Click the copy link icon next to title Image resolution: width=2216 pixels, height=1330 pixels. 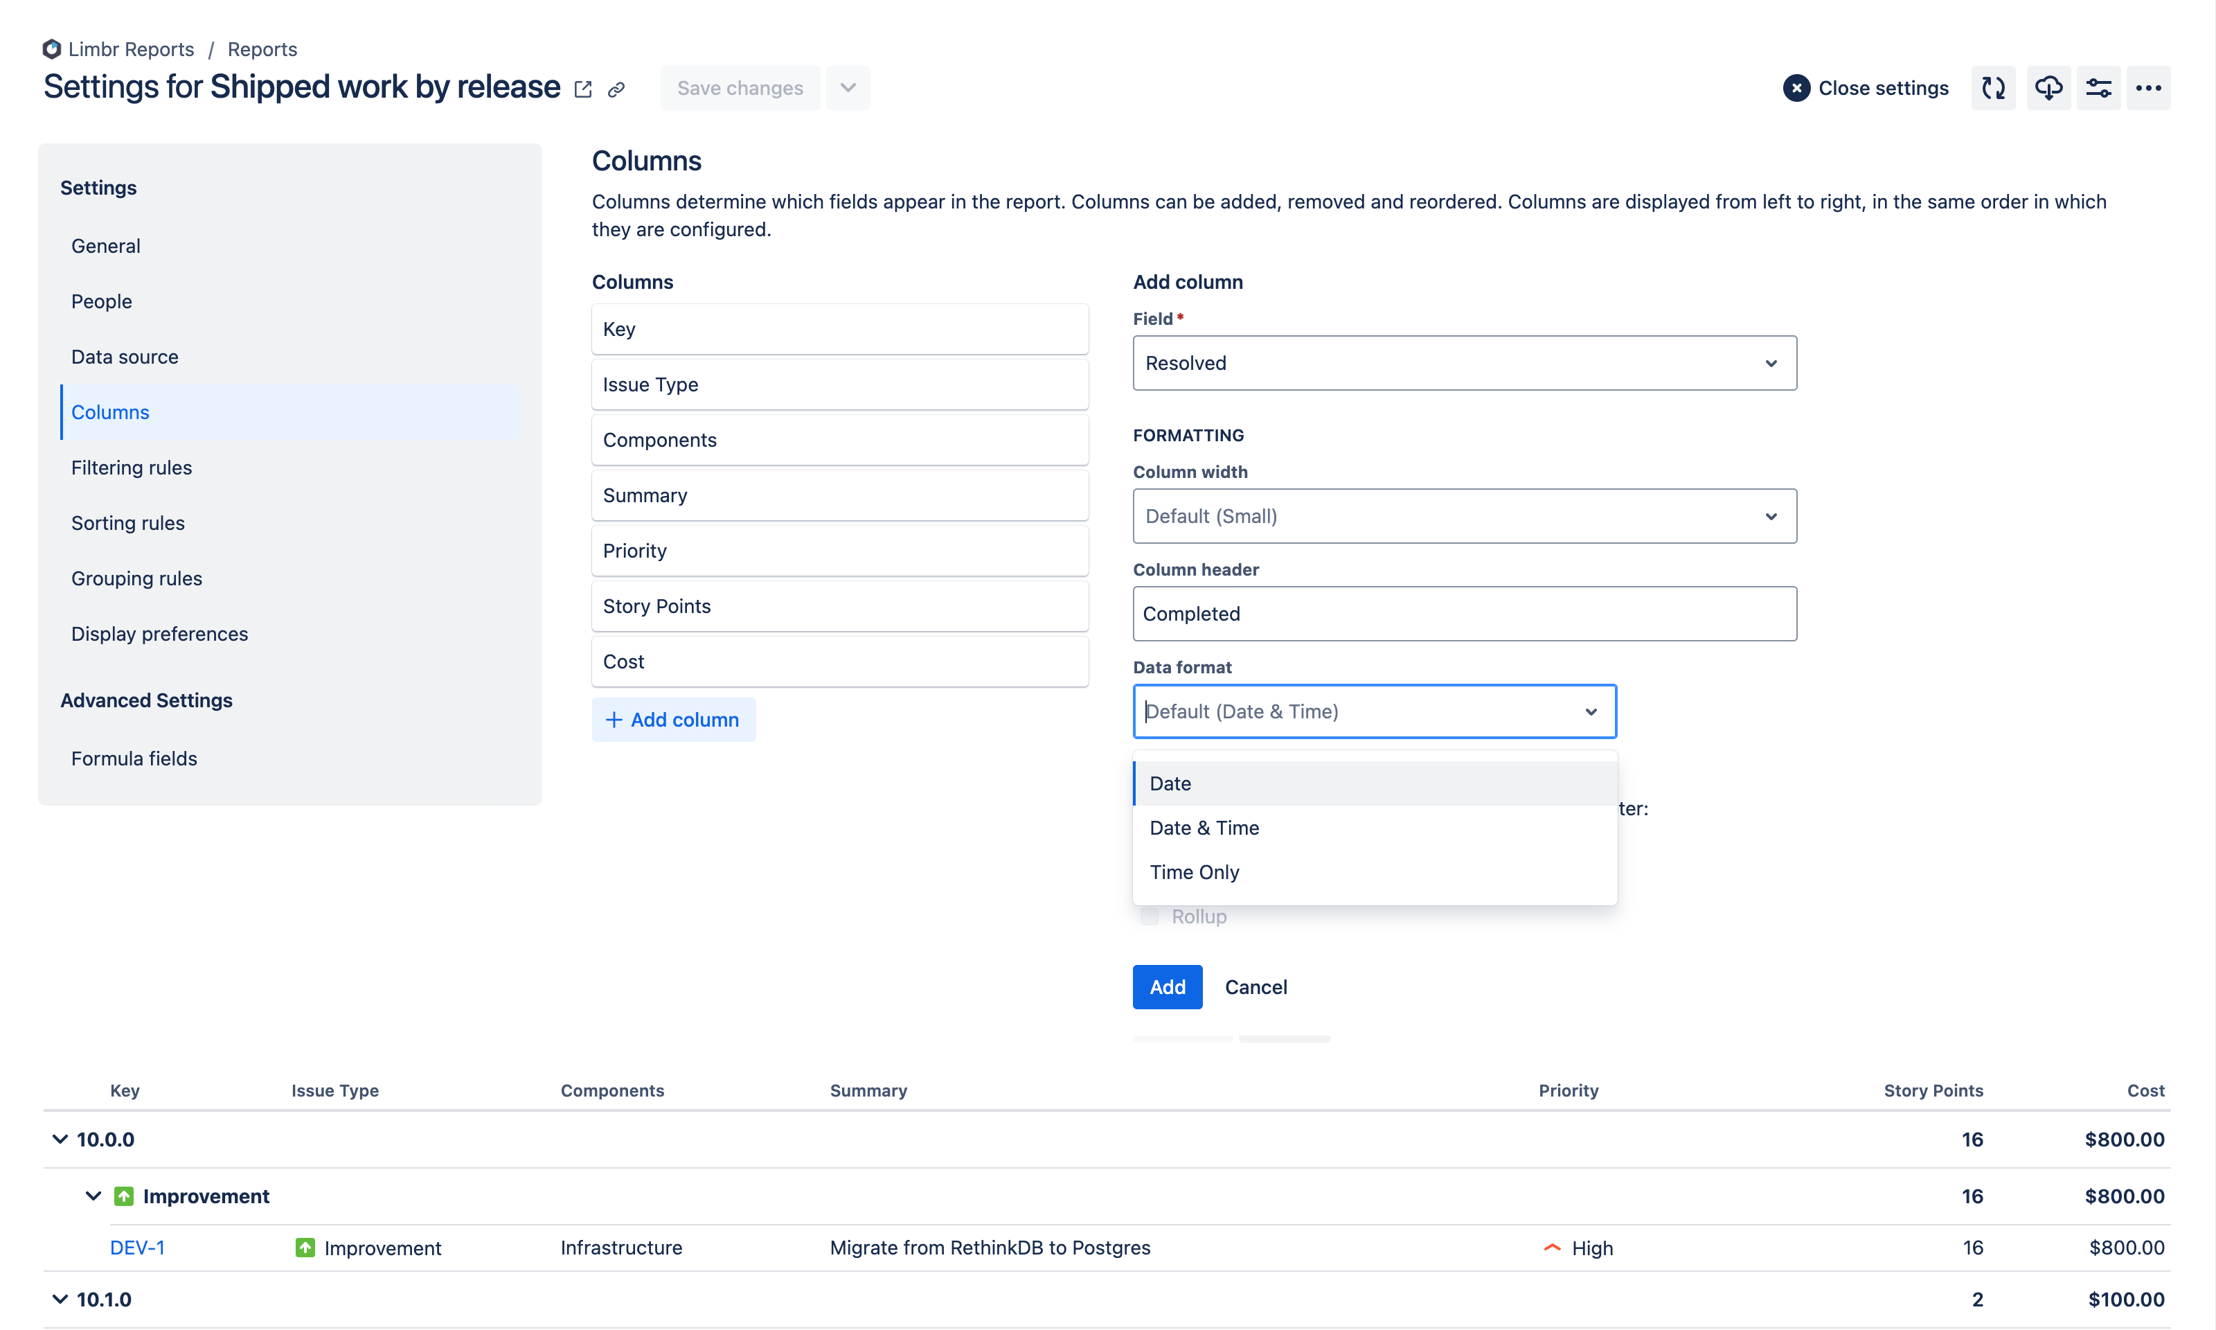(617, 87)
